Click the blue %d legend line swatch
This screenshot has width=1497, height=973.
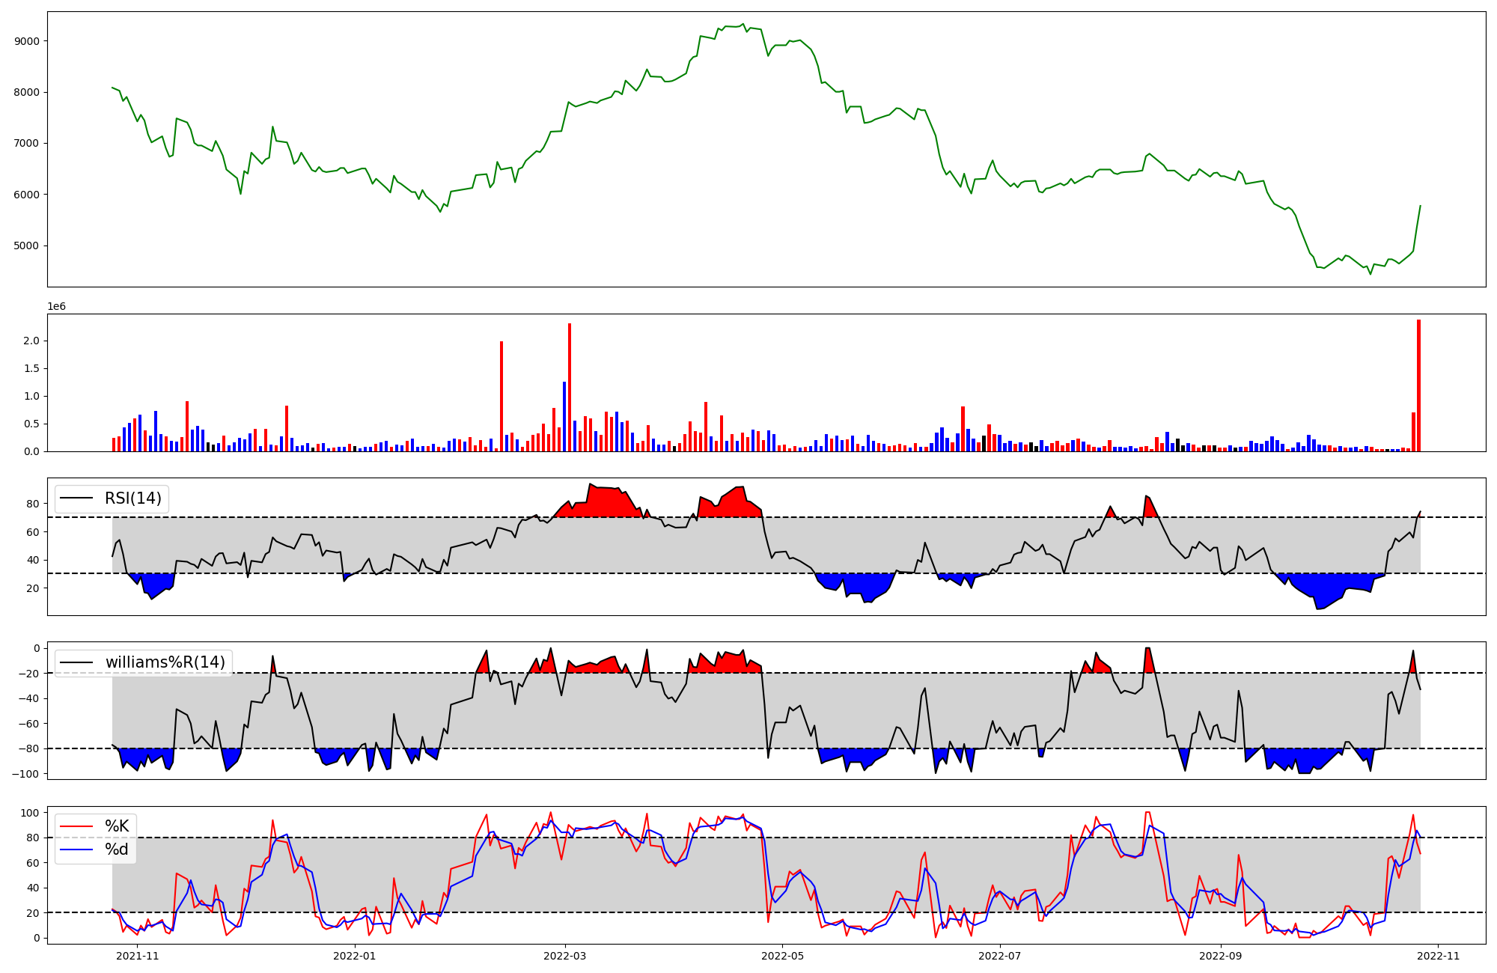click(76, 850)
